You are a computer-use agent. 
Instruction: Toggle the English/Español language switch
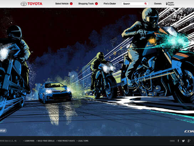click(167, 4)
